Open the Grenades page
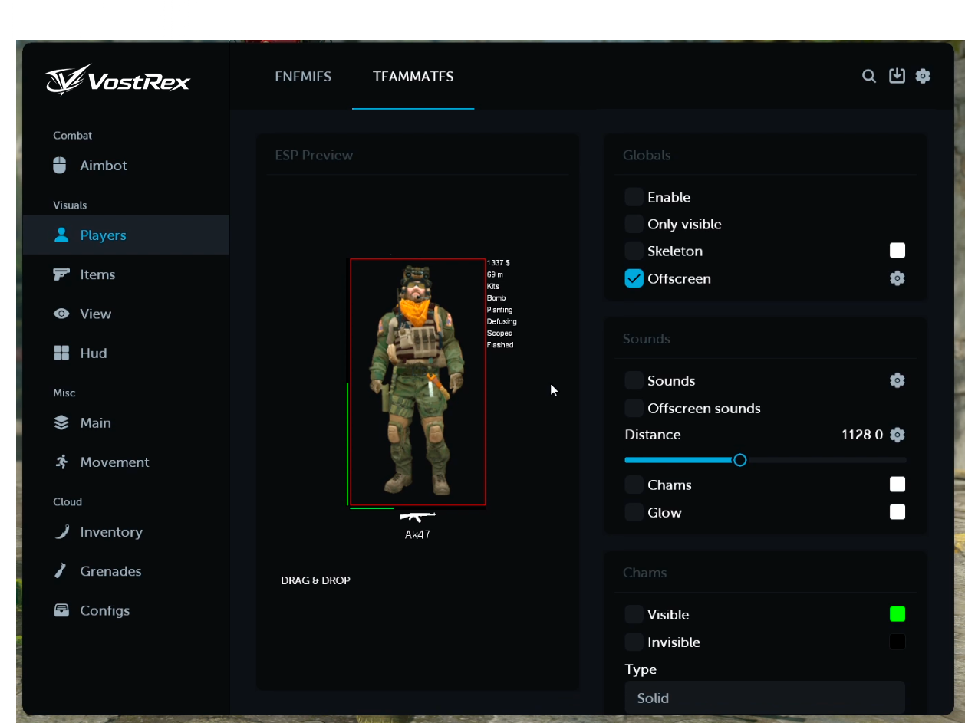Image resolution: width=965 pixels, height=723 pixels. point(110,570)
